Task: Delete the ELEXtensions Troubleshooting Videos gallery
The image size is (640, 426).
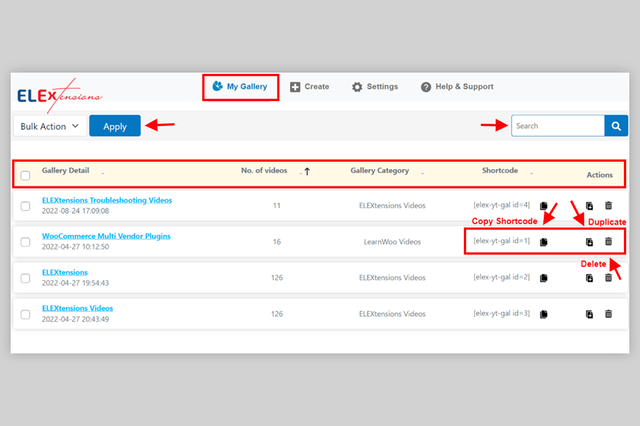Action: click(x=609, y=206)
